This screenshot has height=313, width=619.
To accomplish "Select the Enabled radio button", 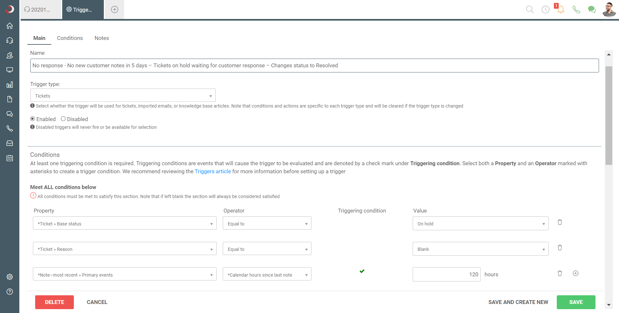I will (33, 119).
